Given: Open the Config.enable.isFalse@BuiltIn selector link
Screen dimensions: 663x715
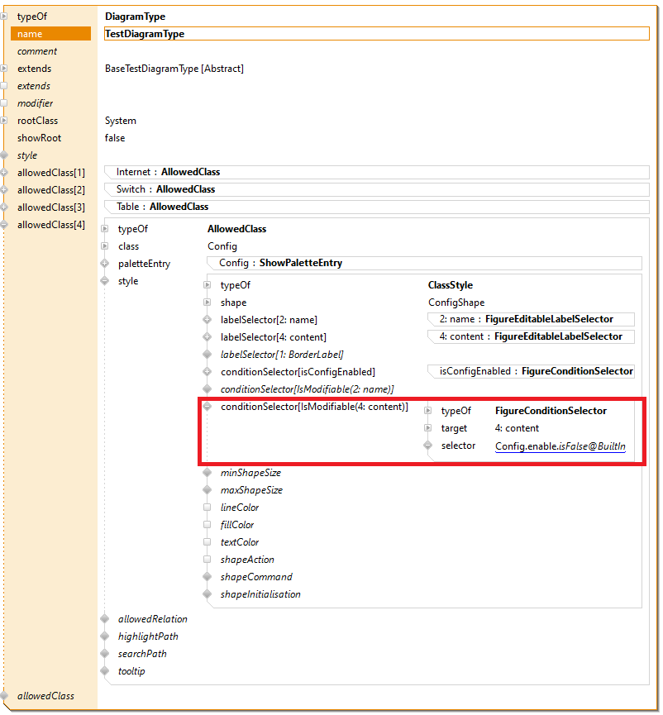Looking at the screenshot, I should tap(560, 446).
